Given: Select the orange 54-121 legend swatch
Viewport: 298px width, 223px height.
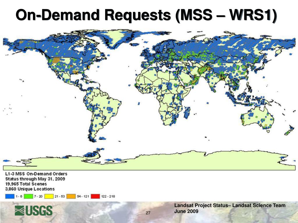Looking at the screenshot, I should tap(71, 196).
